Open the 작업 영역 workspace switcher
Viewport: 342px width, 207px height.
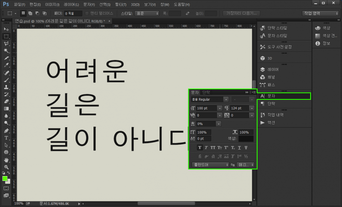tap(321, 13)
